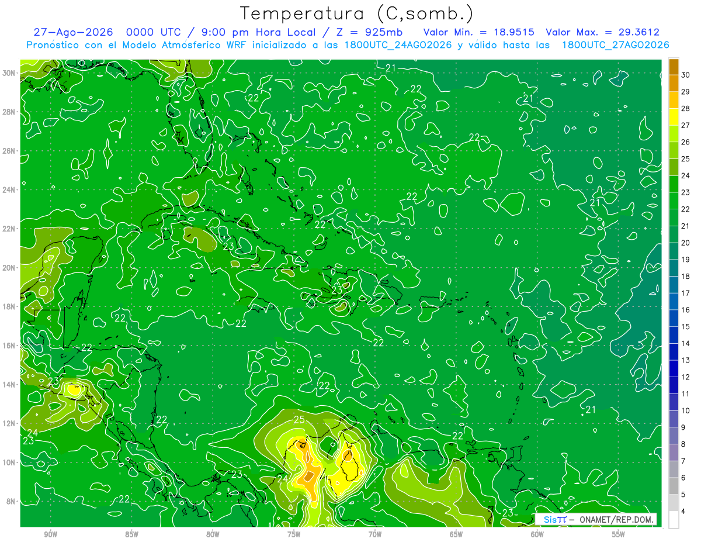Click the '25' contour label near Colombia
Image resolution: width=701 pixels, height=542 pixels.
pyautogui.click(x=299, y=420)
